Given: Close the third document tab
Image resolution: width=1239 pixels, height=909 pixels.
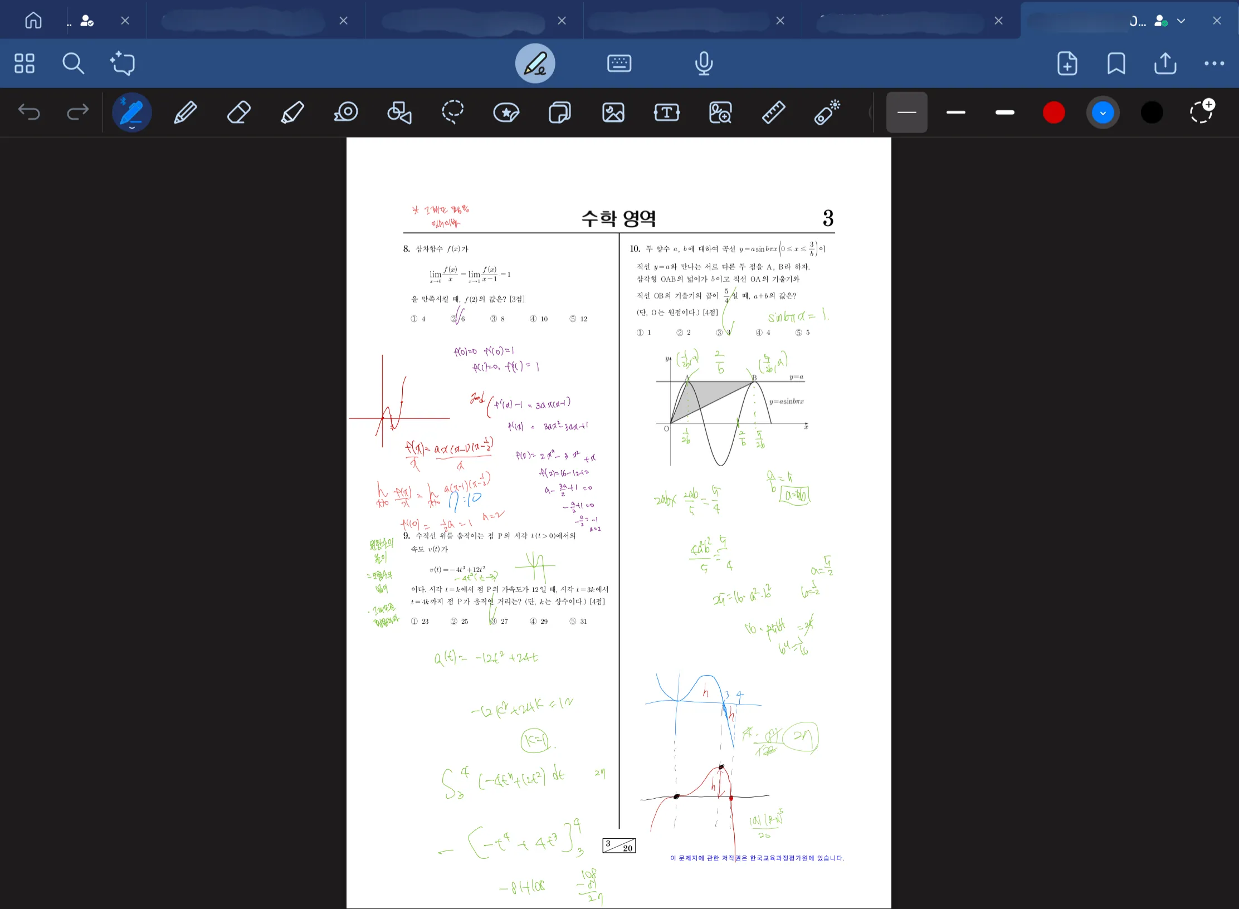Looking at the screenshot, I should click(x=562, y=21).
